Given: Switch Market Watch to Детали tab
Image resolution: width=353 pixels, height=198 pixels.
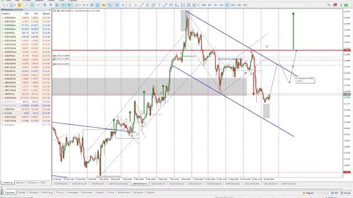Looking at the screenshot, I should tap(20, 183).
